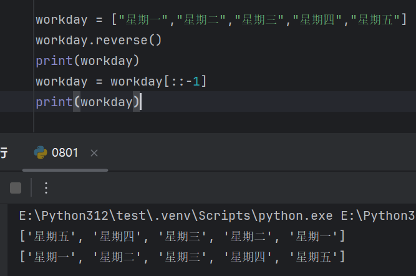
Task: Open the run toolbar more-options menu
Action: (x=46, y=188)
